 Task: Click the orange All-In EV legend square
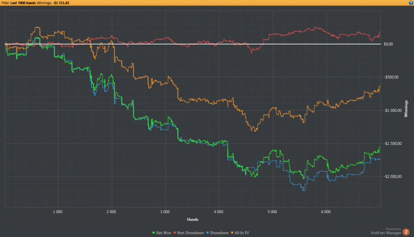coord(231,233)
